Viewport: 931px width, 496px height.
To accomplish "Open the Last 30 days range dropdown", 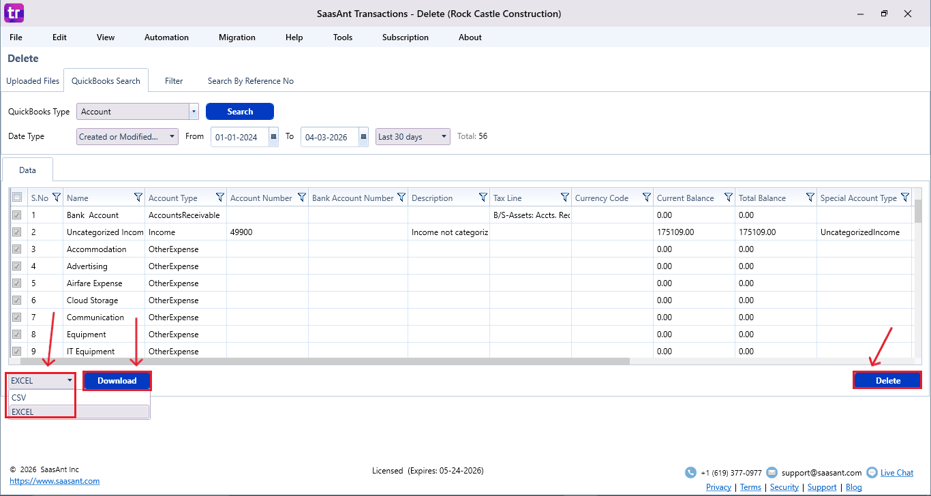I will pos(412,137).
